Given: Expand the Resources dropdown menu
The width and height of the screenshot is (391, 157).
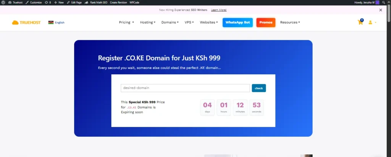Looking at the screenshot, I should [290, 22].
